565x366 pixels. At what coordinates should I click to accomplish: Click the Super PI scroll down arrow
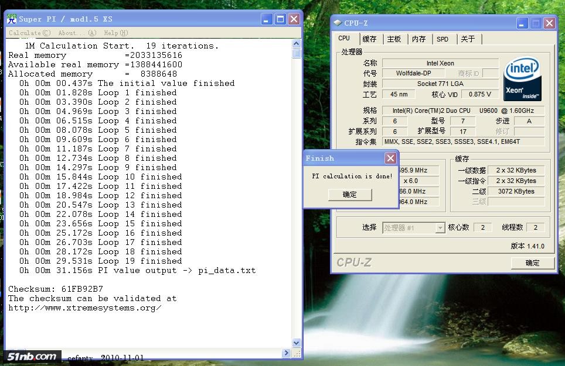click(x=296, y=343)
